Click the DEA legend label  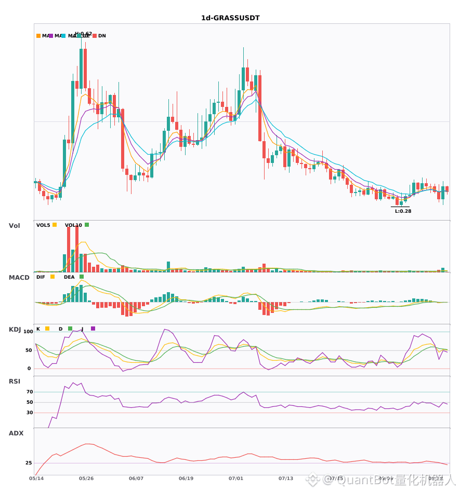tap(69, 277)
